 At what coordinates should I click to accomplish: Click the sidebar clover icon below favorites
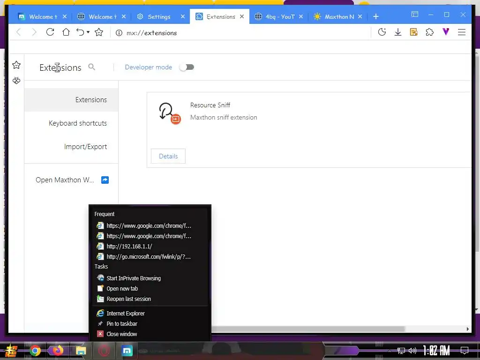pyautogui.click(x=16, y=81)
